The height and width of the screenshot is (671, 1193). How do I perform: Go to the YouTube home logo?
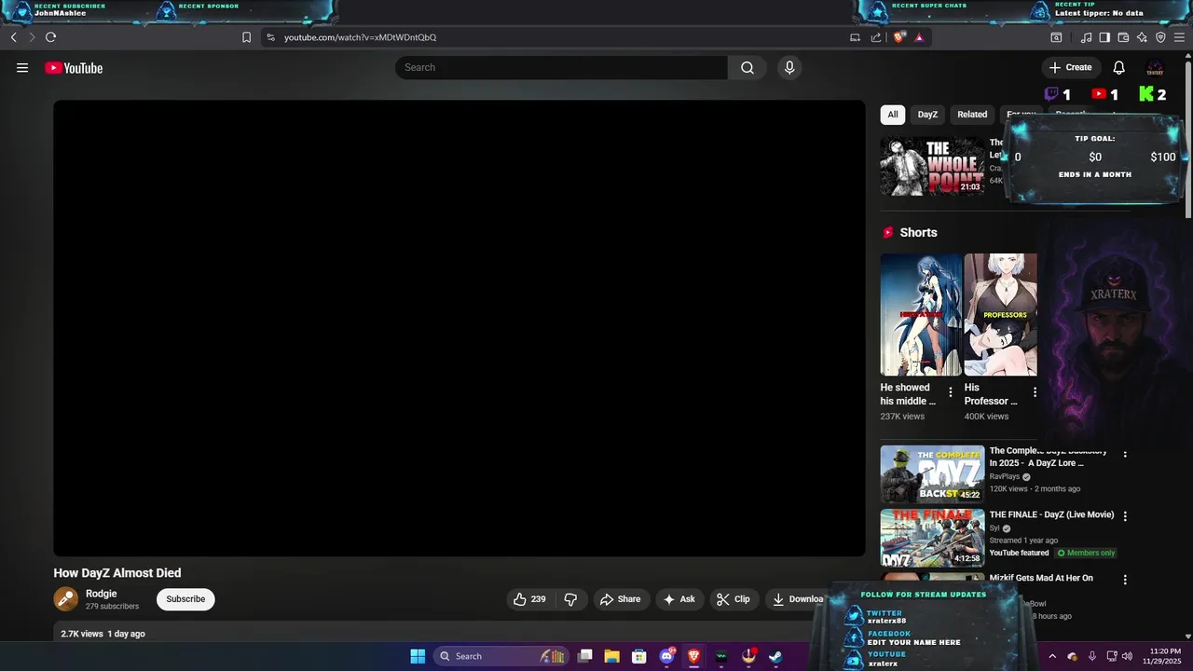[x=74, y=68]
